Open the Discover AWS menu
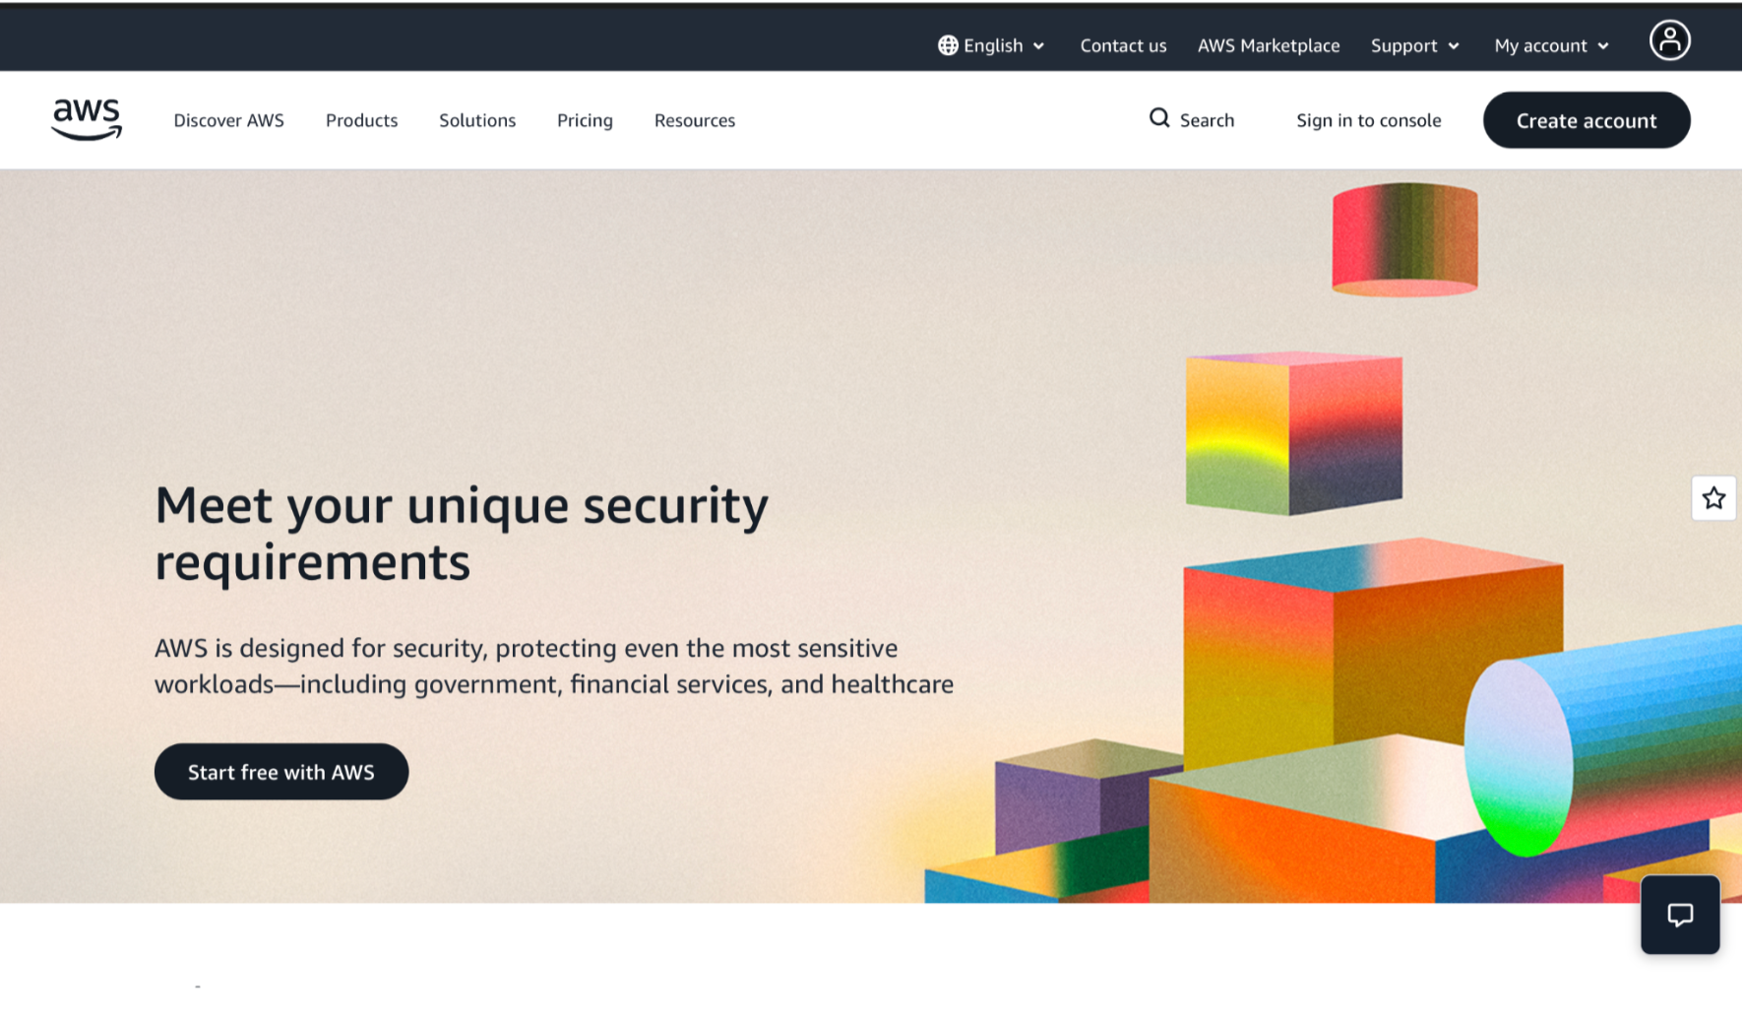The height and width of the screenshot is (1020, 1744). click(x=228, y=120)
